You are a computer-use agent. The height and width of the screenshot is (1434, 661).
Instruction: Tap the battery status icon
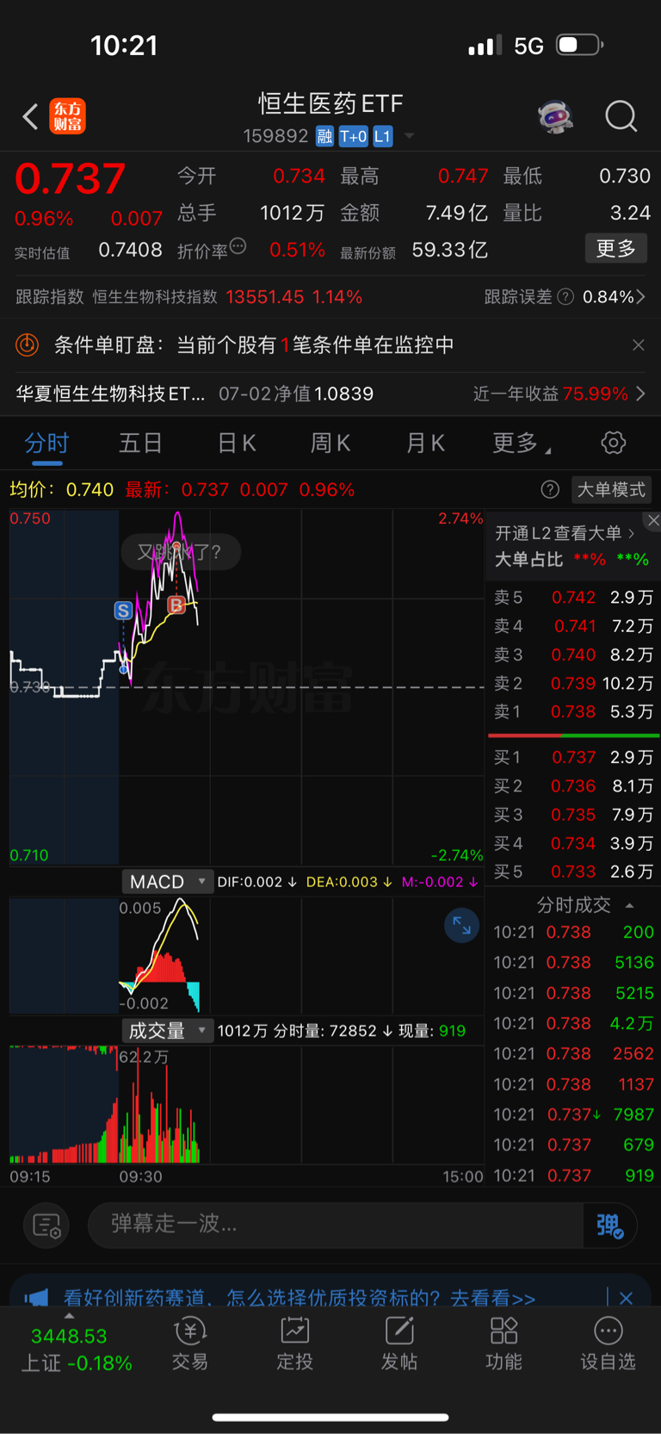tap(580, 45)
